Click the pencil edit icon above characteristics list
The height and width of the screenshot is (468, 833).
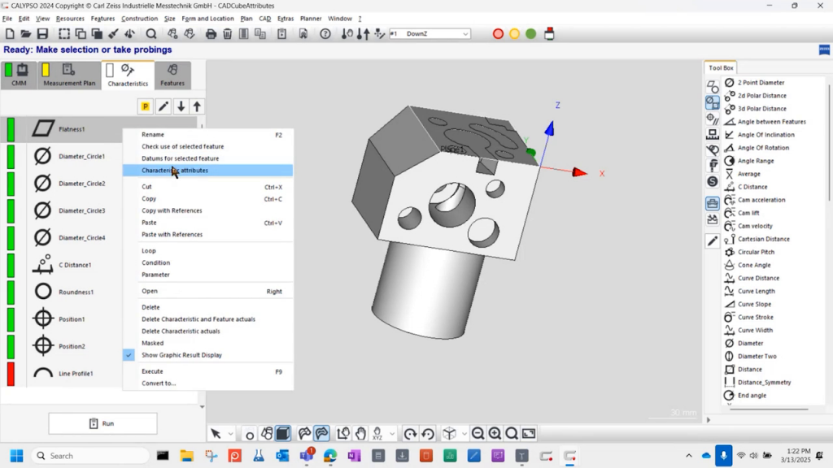[x=164, y=106]
